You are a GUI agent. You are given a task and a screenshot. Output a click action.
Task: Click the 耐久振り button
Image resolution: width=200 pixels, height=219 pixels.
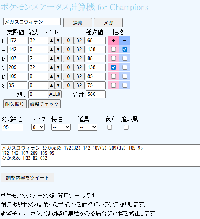[15, 104]
